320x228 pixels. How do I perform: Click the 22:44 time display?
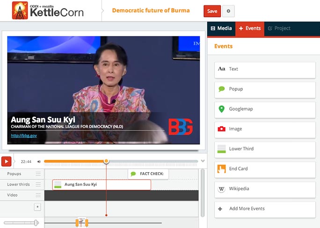tap(26, 162)
